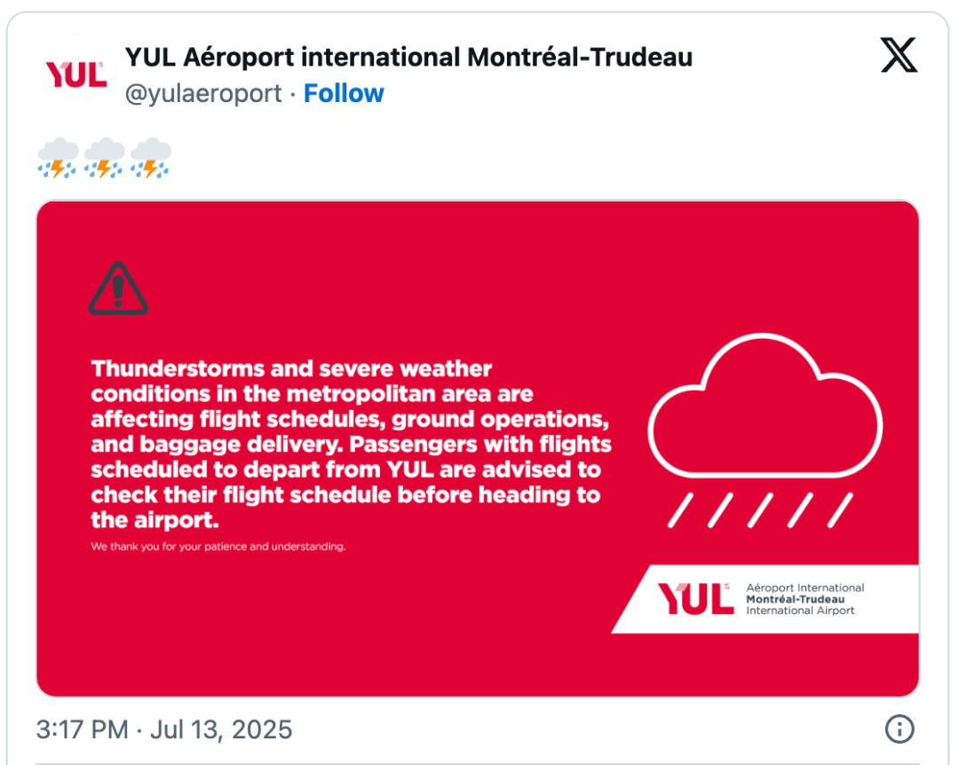The height and width of the screenshot is (765, 959).
Task: Click the exclamation mark inside warning triangle
Action: tap(118, 291)
